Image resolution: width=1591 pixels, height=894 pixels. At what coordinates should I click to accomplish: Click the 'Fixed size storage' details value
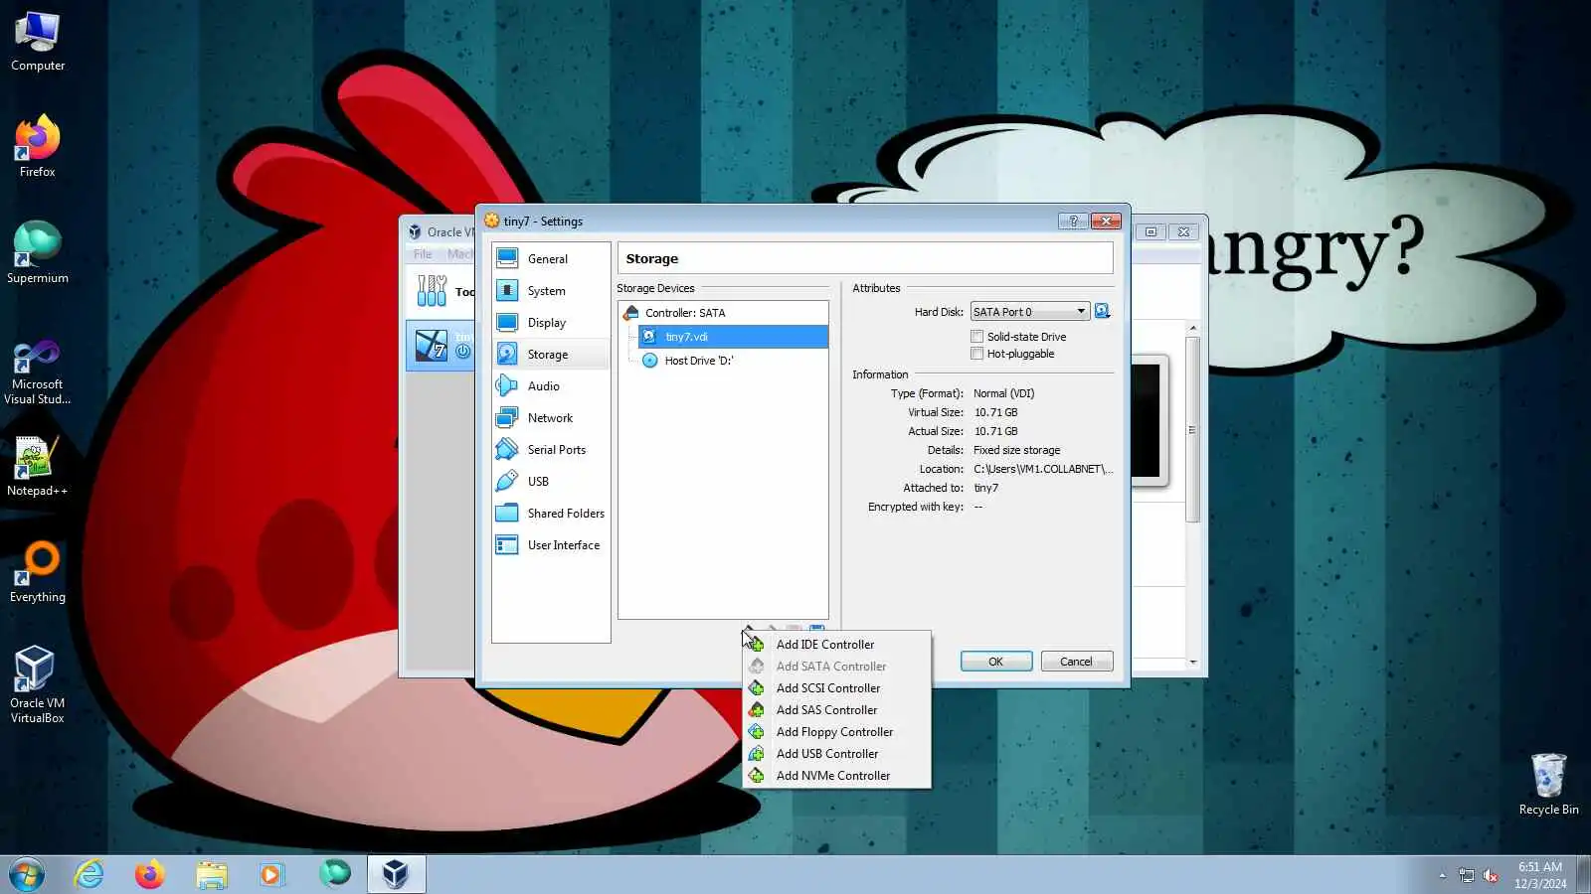pyautogui.click(x=1016, y=450)
